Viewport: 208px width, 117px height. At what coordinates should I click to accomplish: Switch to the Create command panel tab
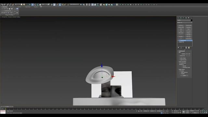(178, 18)
